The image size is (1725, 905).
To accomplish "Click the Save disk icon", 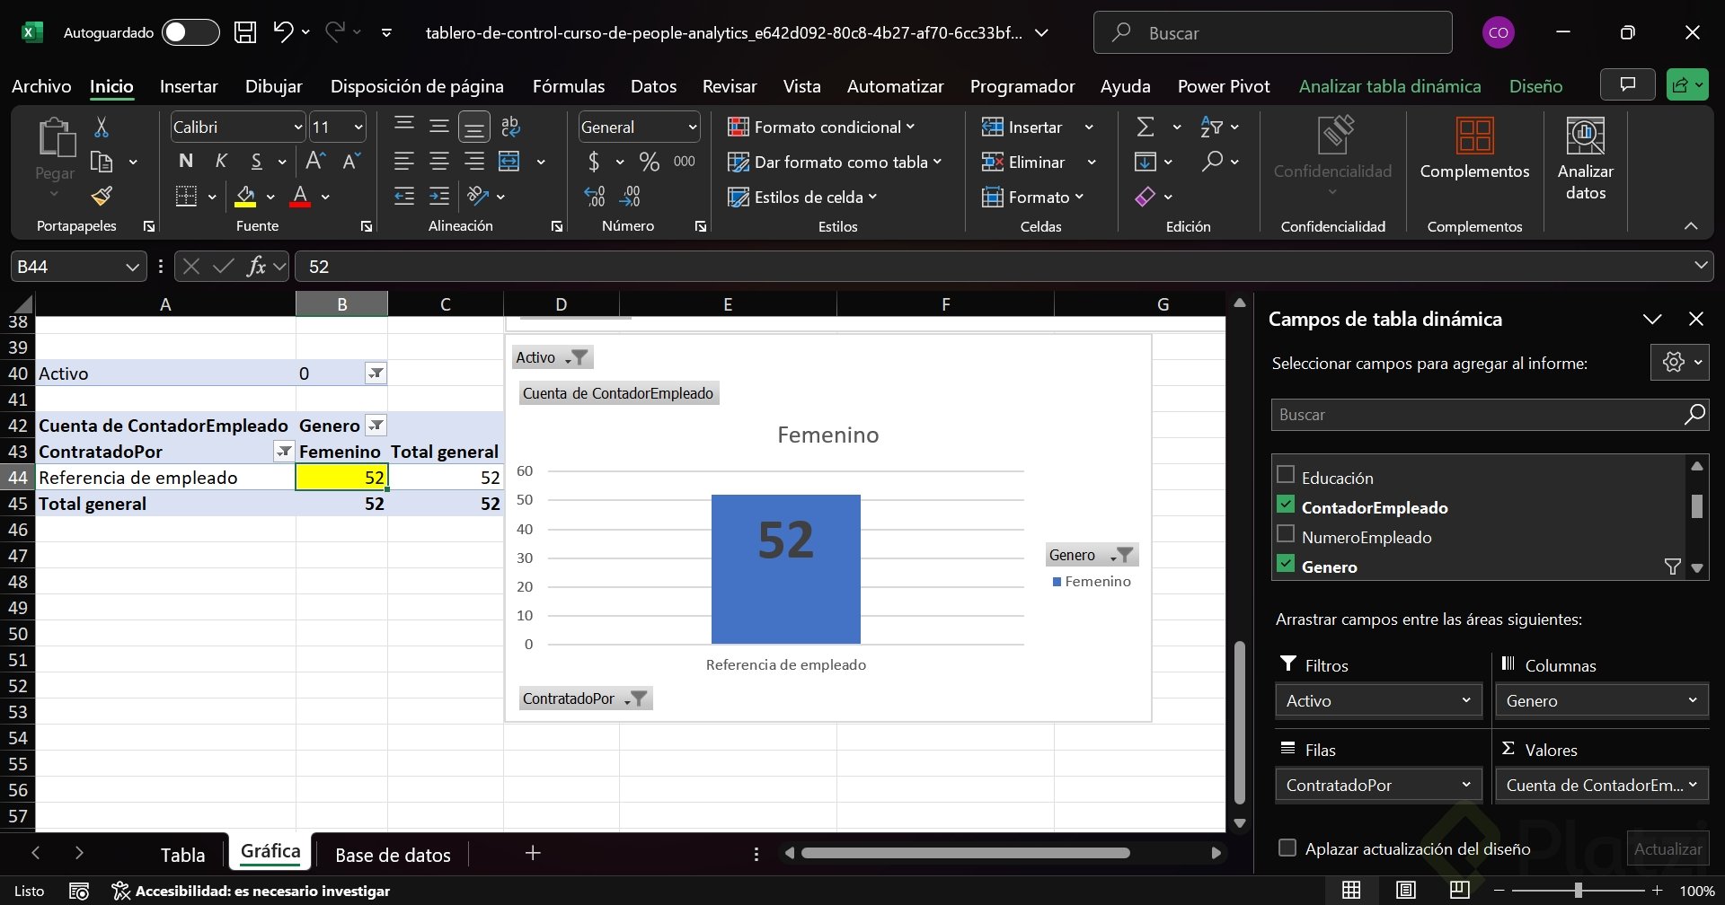I will tap(244, 32).
